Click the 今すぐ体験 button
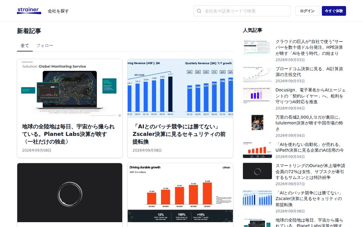 pos(334,11)
